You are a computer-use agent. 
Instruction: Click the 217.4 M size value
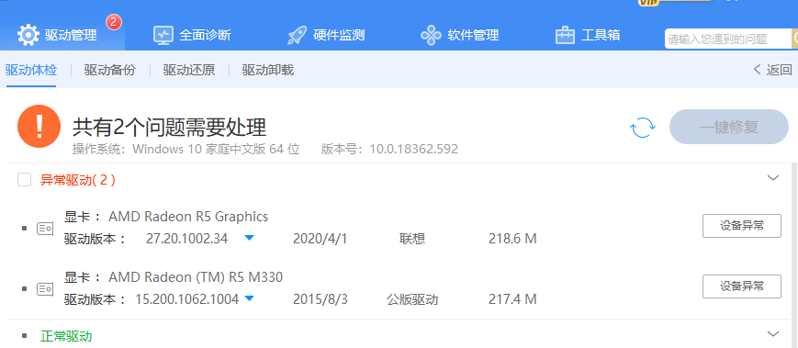pyautogui.click(x=512, y=299)
